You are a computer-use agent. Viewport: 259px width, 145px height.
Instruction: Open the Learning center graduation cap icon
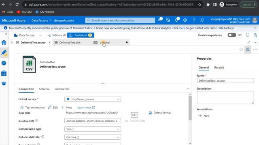pos(4,83)
